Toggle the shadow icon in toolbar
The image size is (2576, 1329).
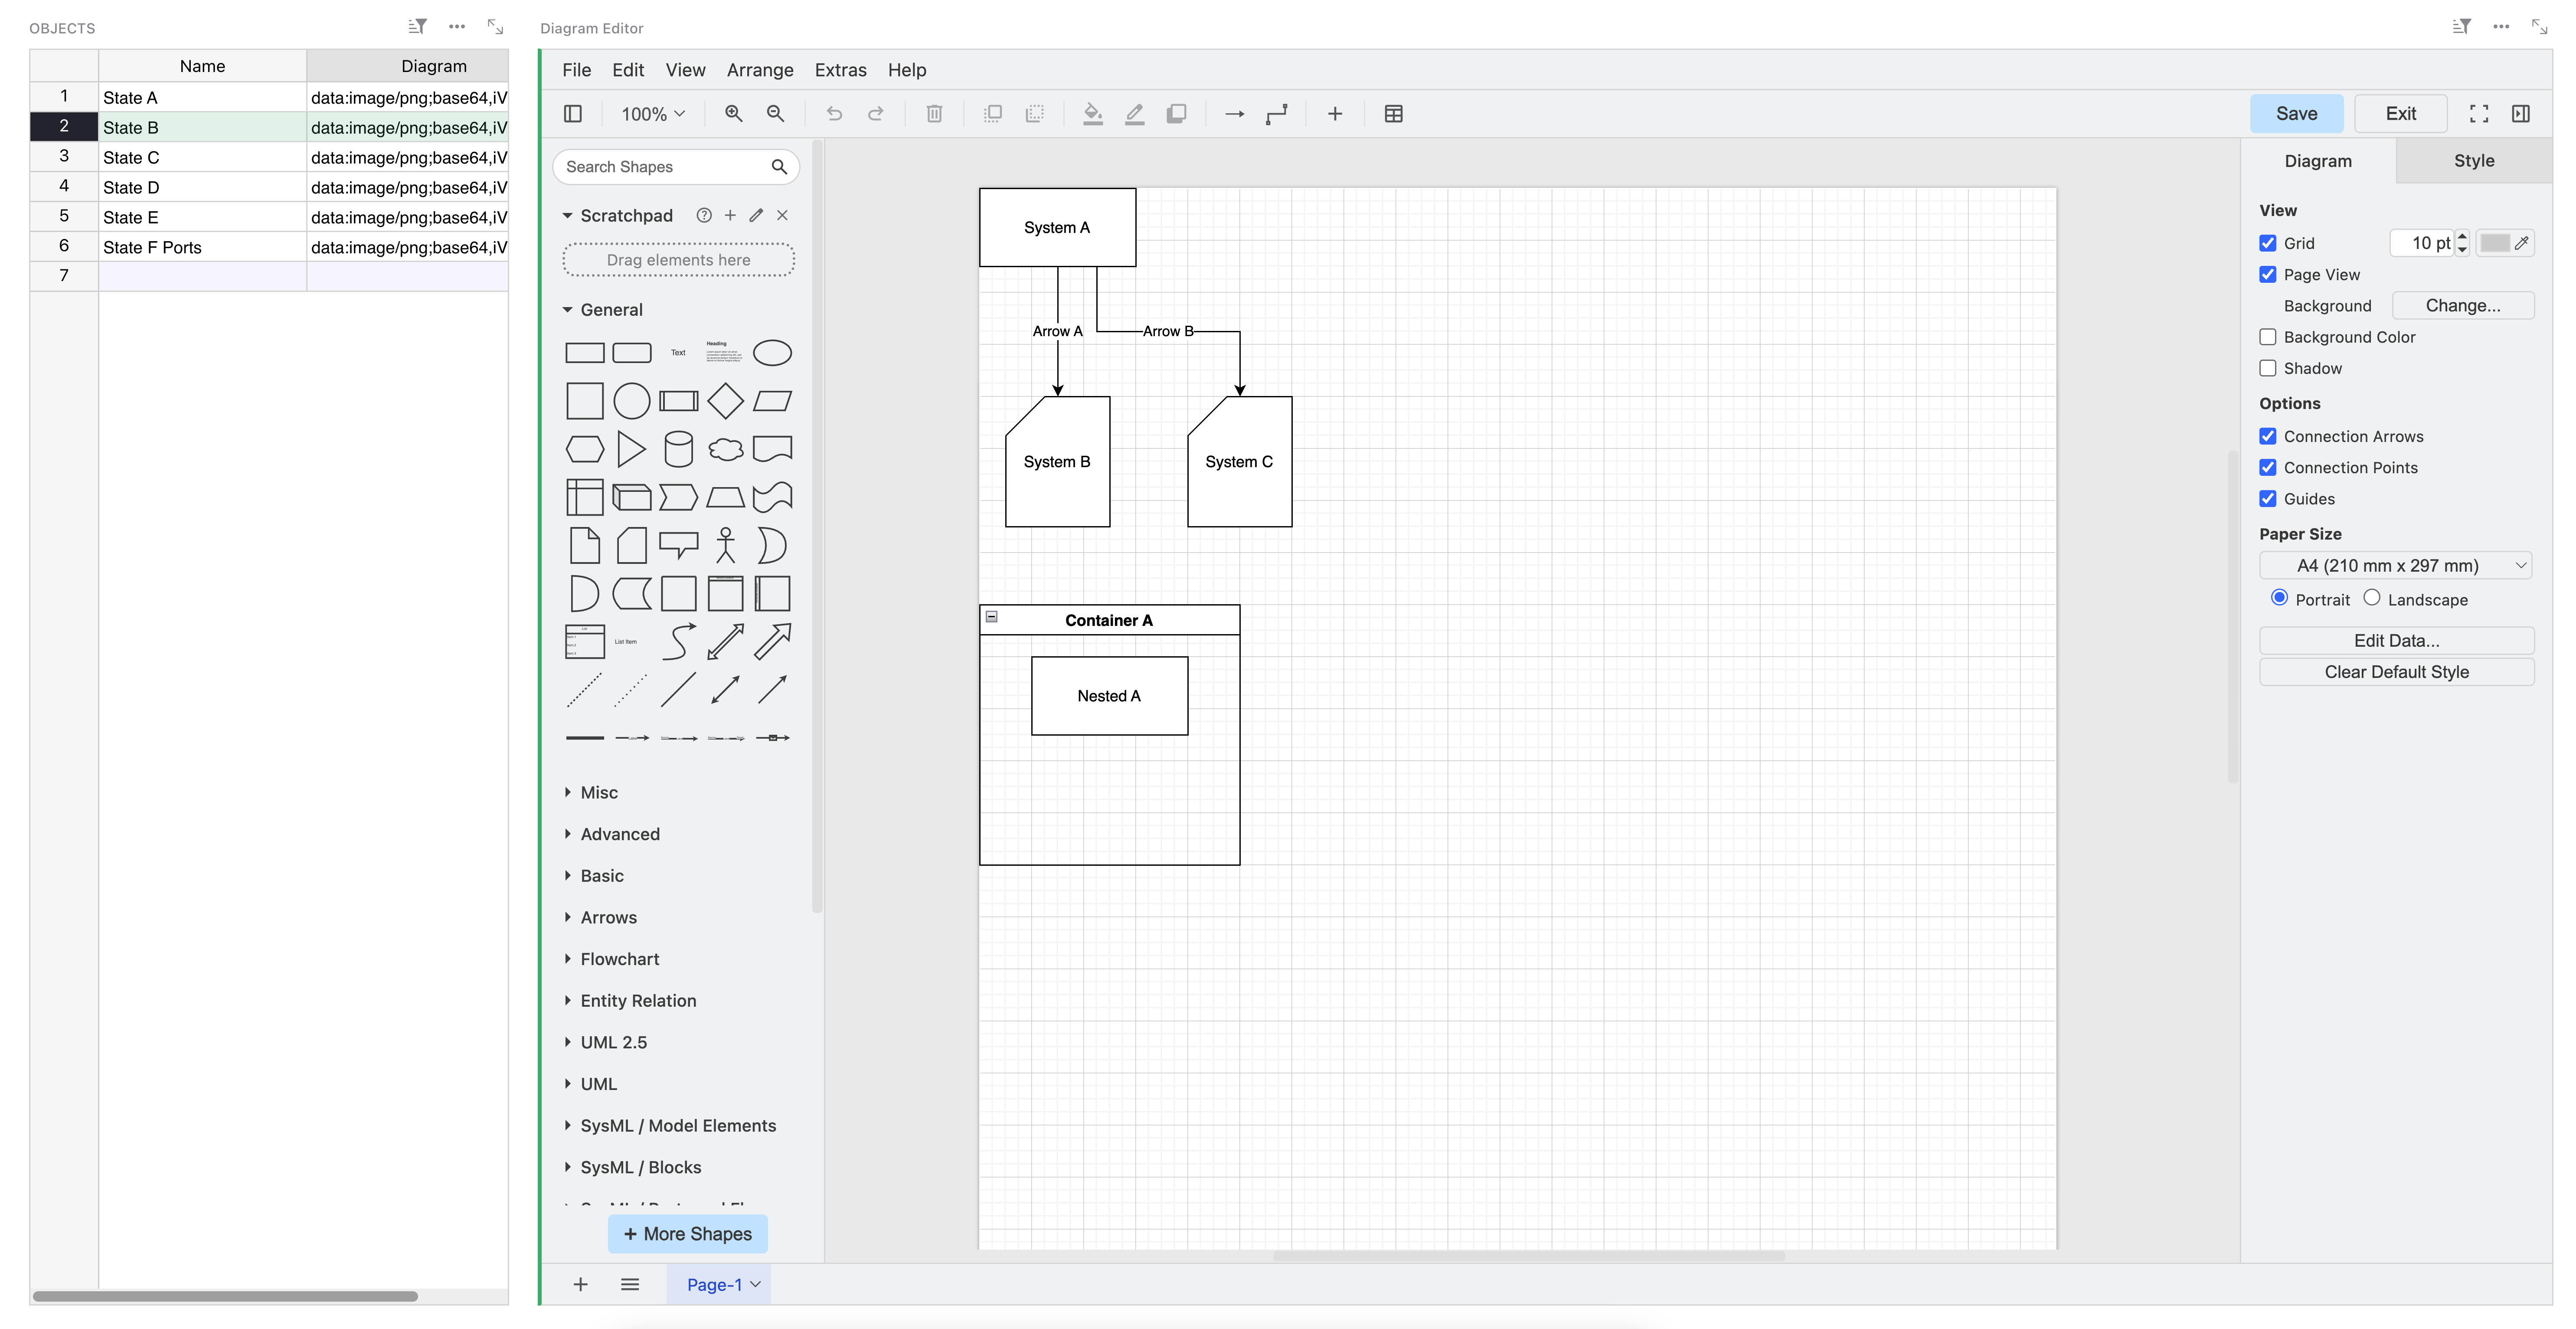1177,114
